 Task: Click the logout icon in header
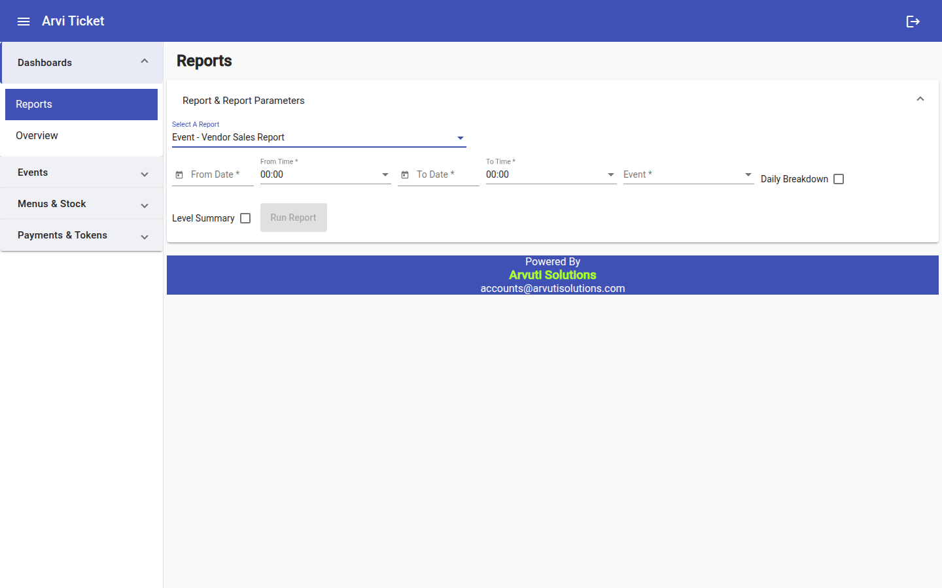point(913,22)
